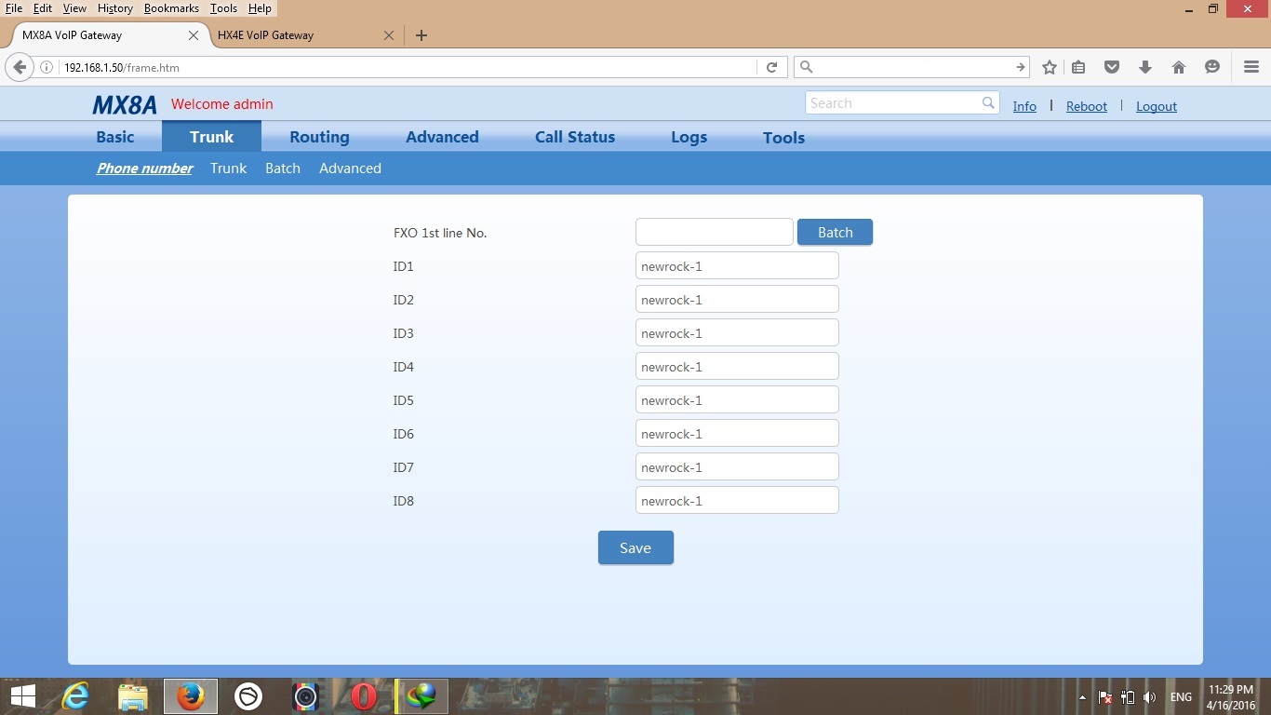Open the Call Status section
The height and width of the screenshot is (715, 1271).
pos(574,137)
